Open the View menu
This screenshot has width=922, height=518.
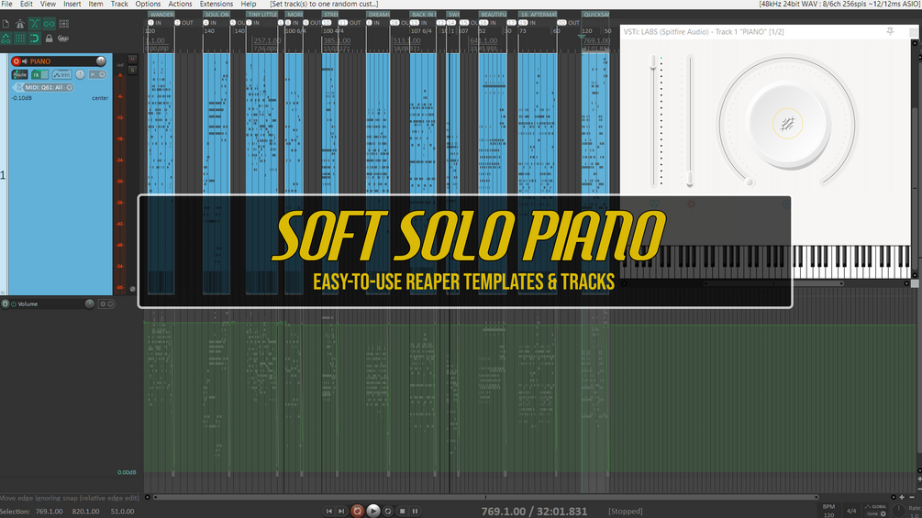pyautogui.click(x=48, y=4)
